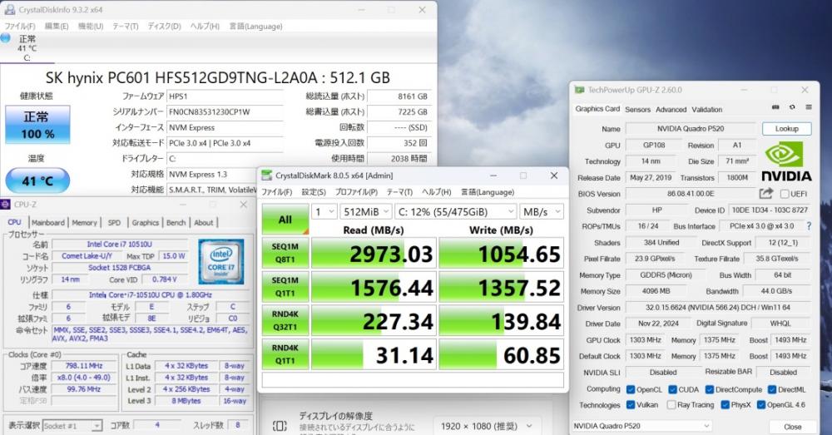Toggle the DirectML checkbox
Screen dimensions: 832x435
[x=772, y=389]
